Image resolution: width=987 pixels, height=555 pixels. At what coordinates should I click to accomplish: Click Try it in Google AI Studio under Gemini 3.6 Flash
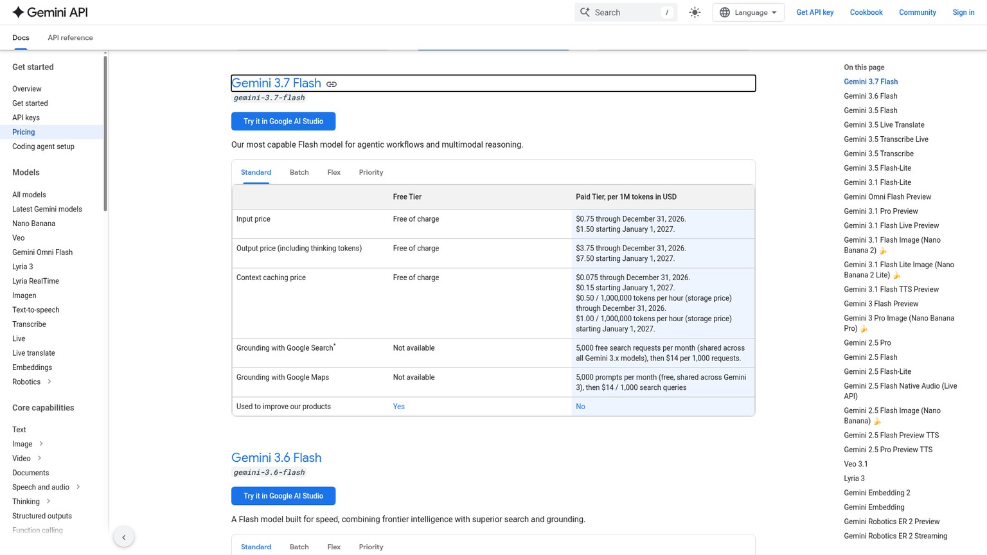(283, 496)
